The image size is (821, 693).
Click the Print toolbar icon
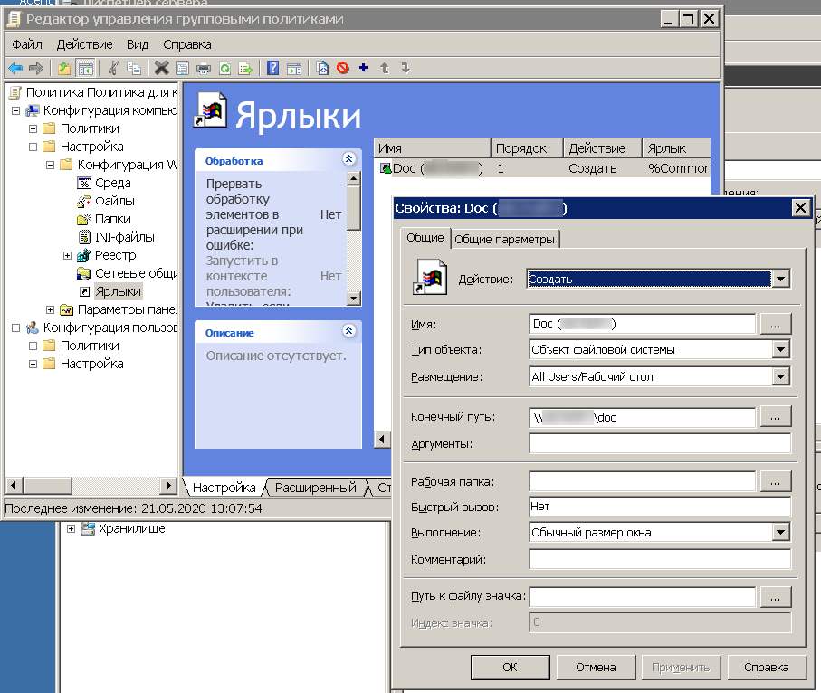204,68
